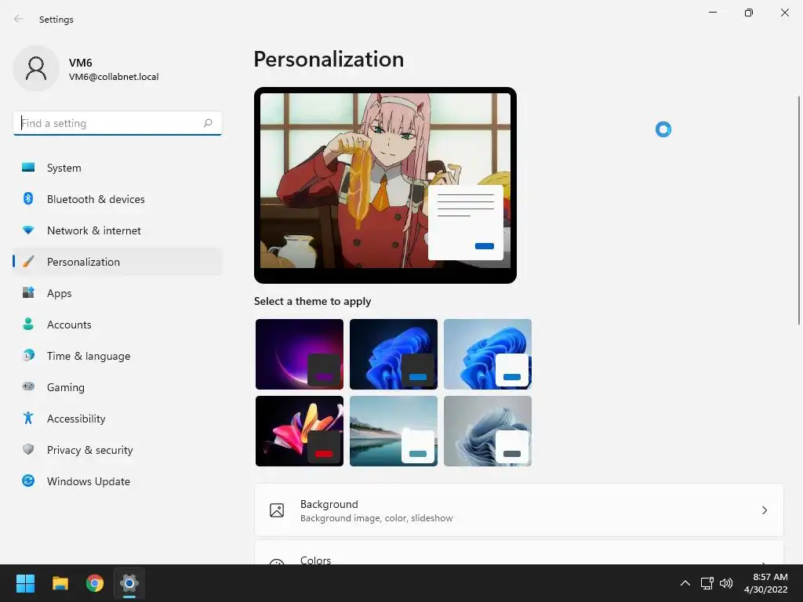Click the network tray icon
Image resolution: width=803 pixels, height=602 pixels.
point(707,583)
